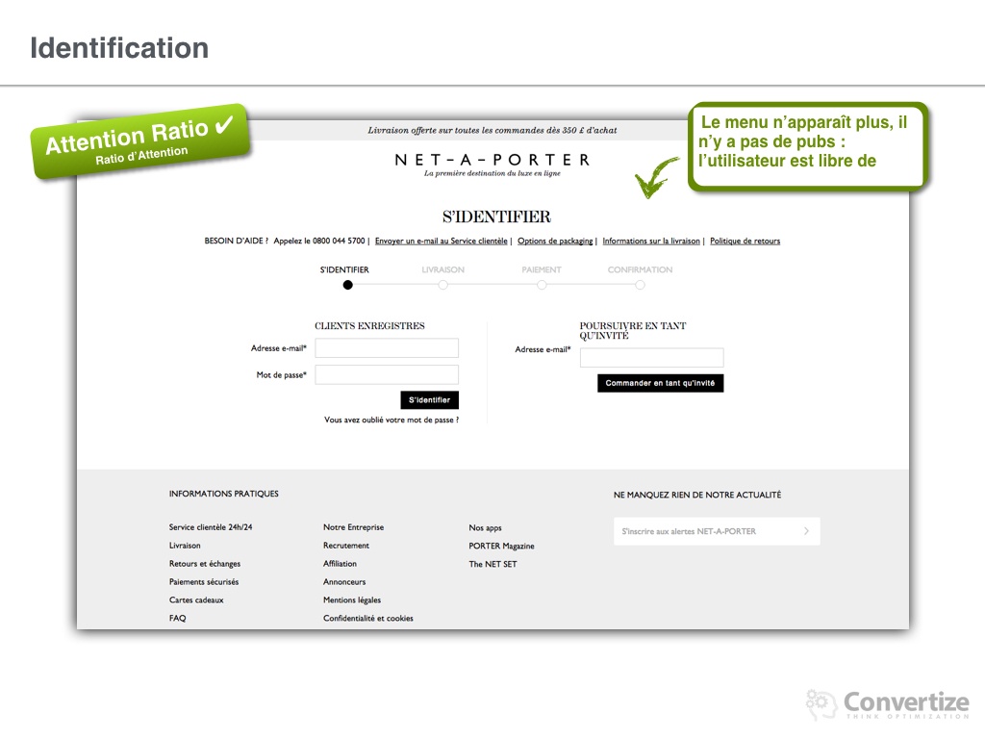Open 'Paiements sécurisés' footer link

204,582
